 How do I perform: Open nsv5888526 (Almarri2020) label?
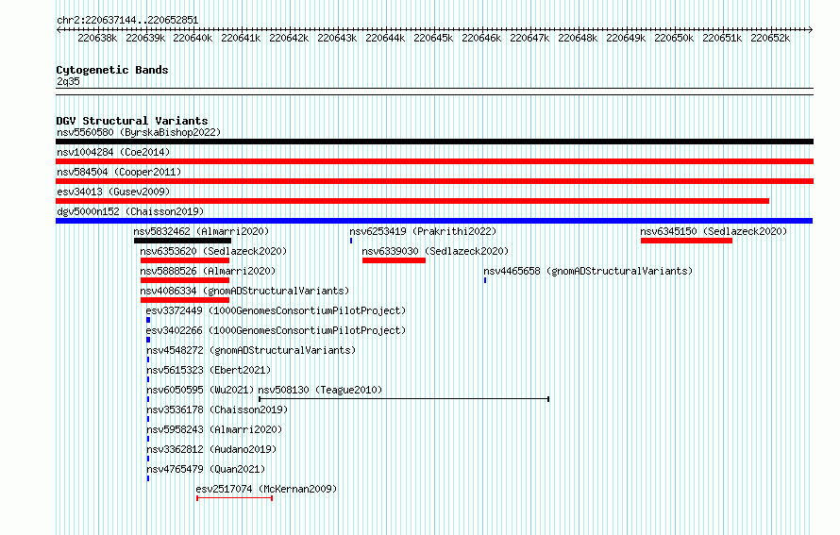(208, 271)
